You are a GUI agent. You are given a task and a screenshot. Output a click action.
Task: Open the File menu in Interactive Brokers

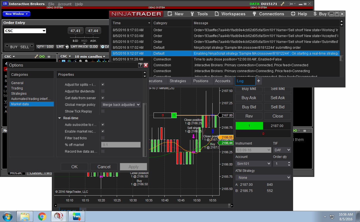coord(51,4)
